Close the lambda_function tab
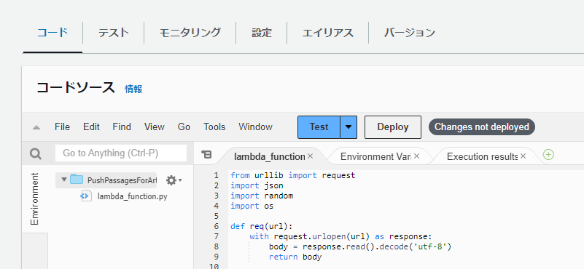 311,156
